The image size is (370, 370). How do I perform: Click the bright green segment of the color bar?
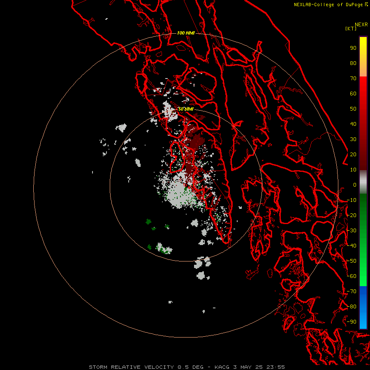[363, 240]
